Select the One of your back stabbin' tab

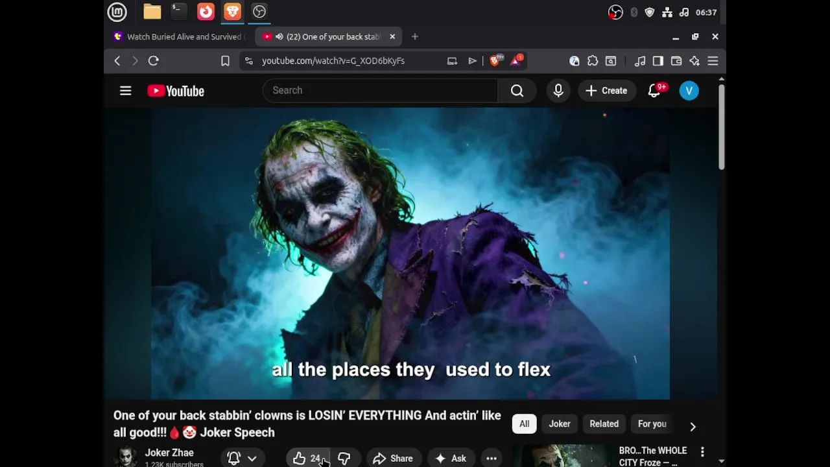click(x=333, y=37)
